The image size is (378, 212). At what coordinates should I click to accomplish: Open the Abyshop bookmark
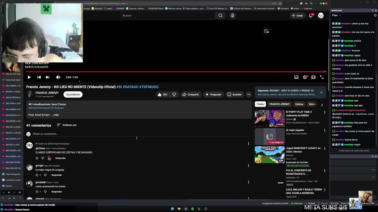coord(97,9)
